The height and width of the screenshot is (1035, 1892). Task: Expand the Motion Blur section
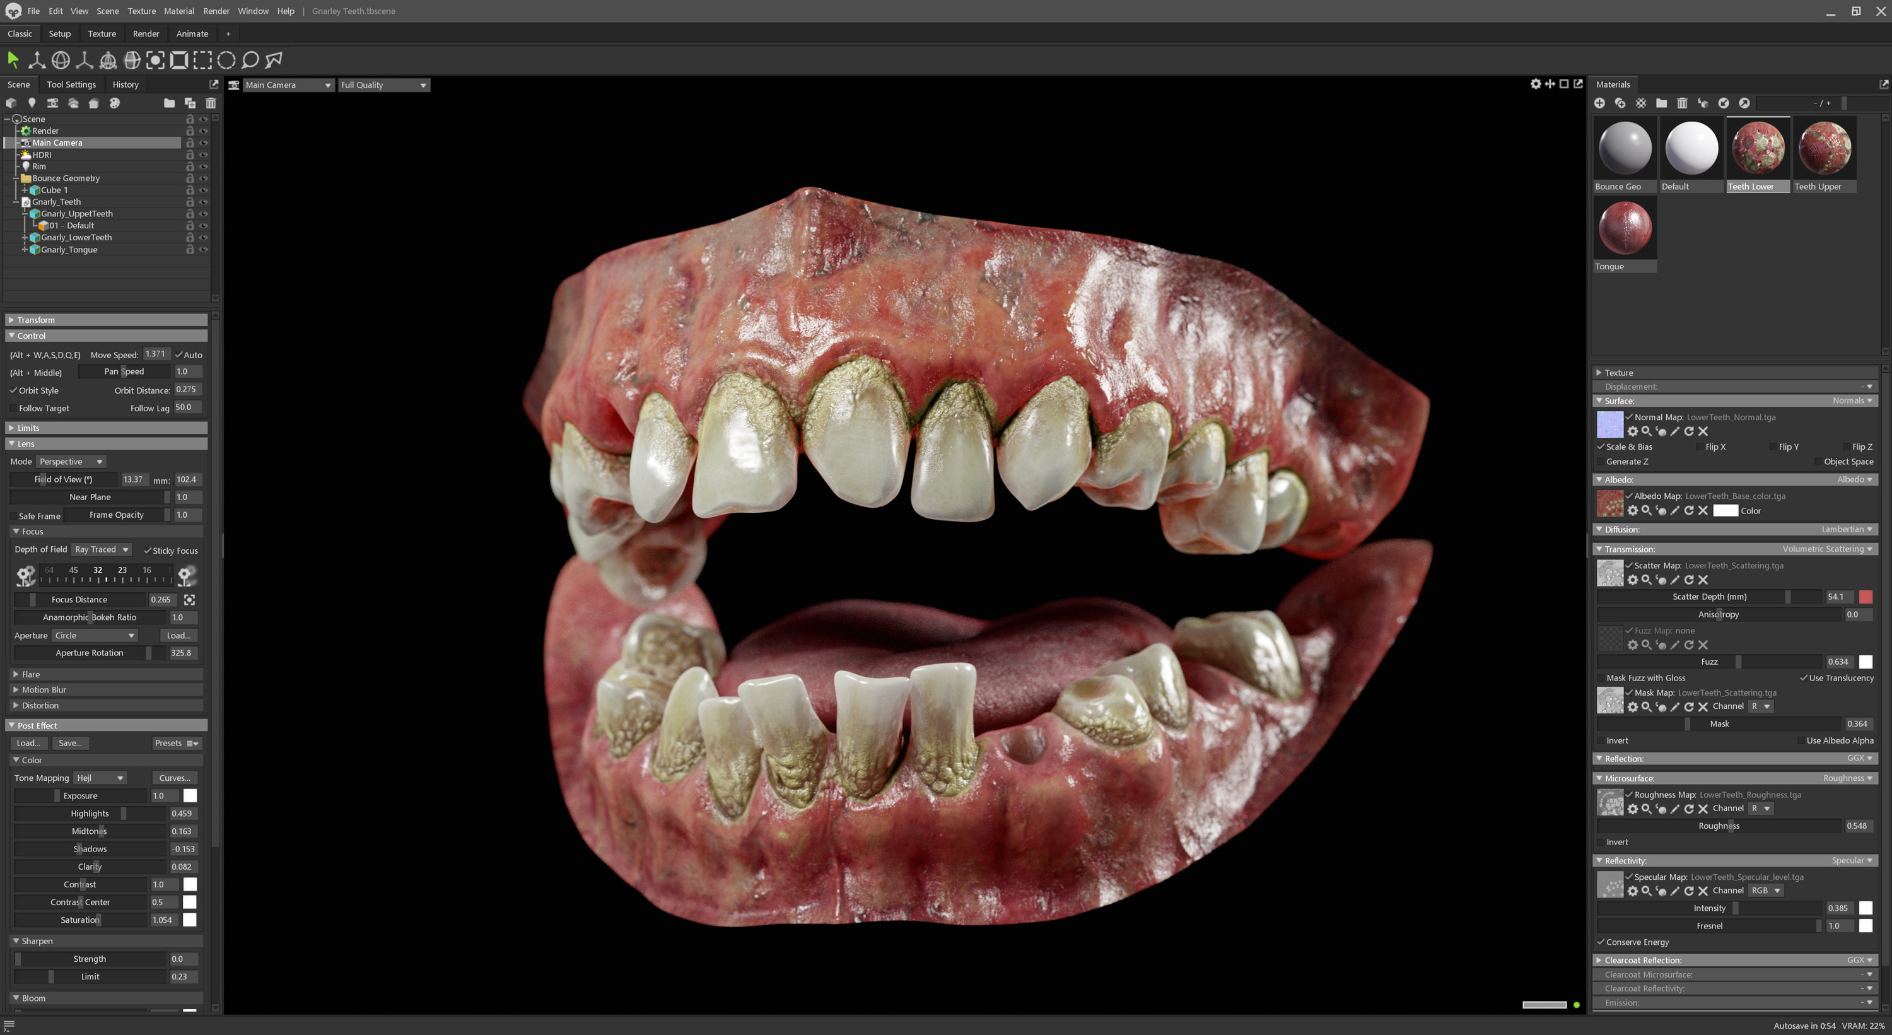16,689
